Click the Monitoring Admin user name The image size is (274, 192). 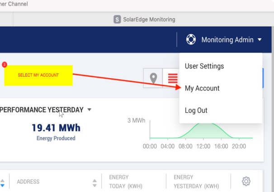click(x=227, y=40)
